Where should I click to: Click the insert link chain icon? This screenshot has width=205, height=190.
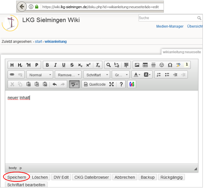pyautogui.click(x=12, y=75)
